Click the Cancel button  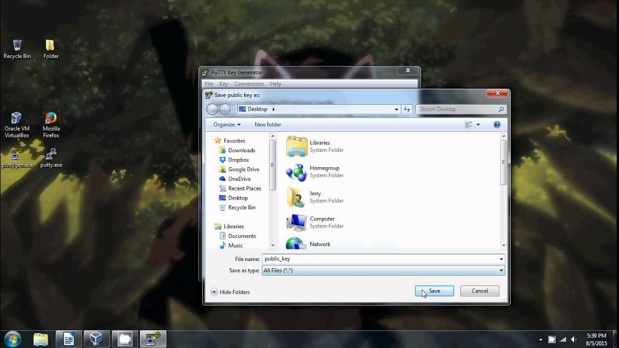(480, 291)
